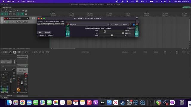This screenshot has width=191, height=107.
Task: Toggle envelope move with items icon
Action: (14, 14)
